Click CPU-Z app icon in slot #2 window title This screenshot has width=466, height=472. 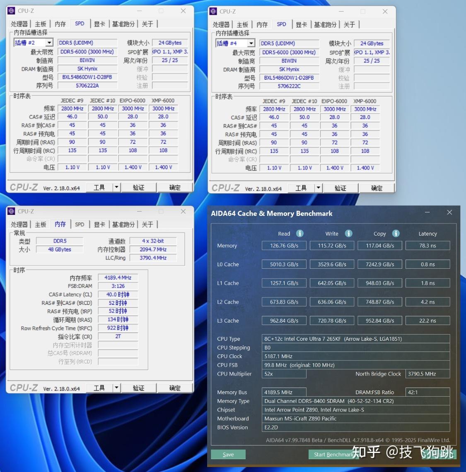[12, 11]
